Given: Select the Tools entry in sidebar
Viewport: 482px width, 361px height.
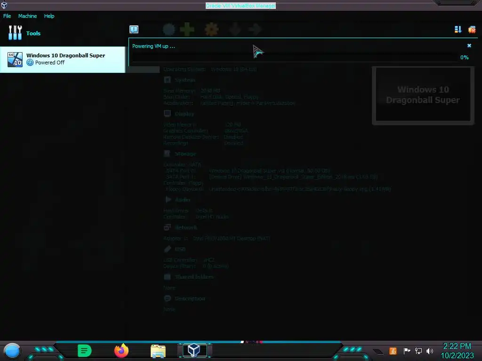Looking at the screenshot, I should pos(63,33).
